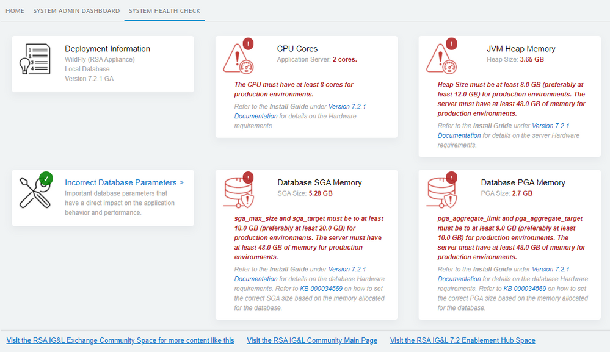This screenshot has height=352, width=610.
Task: Click the green checkmark status badge
Action: coord(46,179)
